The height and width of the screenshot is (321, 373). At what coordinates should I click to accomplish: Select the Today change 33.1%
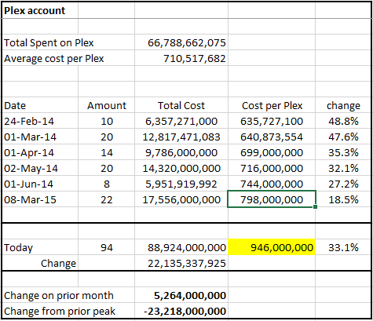343,247
